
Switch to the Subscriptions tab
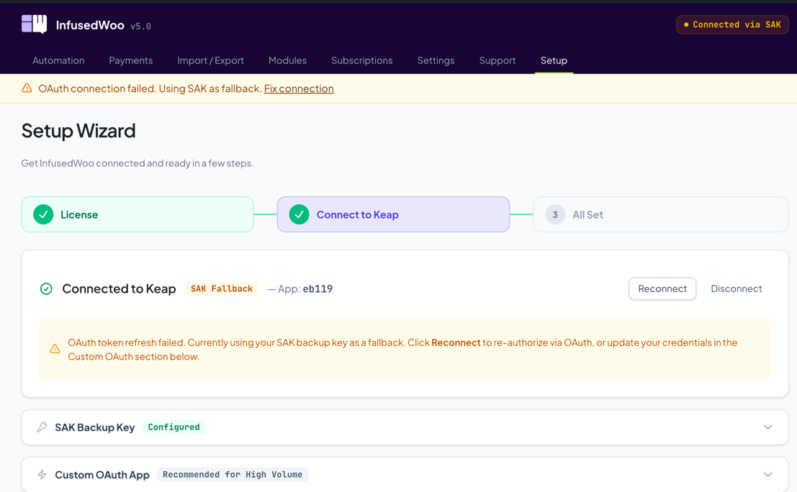361,60
